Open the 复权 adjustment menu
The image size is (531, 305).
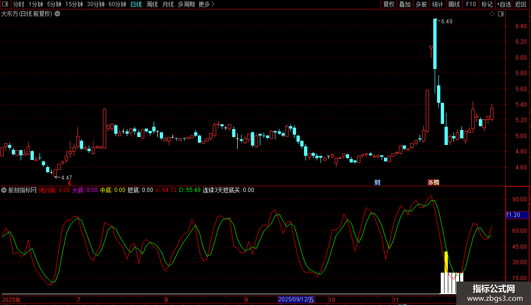(389, 4)
